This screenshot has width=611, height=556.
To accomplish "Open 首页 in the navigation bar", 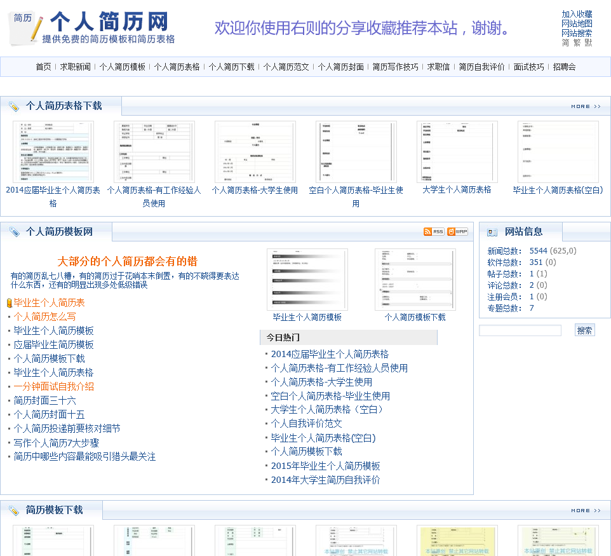I will coord(43,67).
